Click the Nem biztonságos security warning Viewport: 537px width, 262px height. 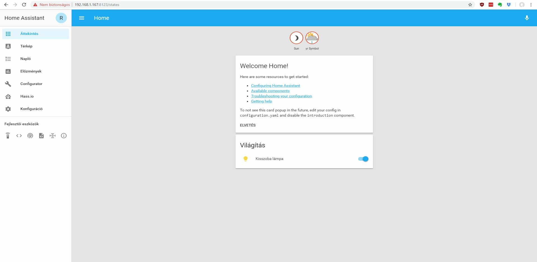pyautogui.click(x=51, y=5)
